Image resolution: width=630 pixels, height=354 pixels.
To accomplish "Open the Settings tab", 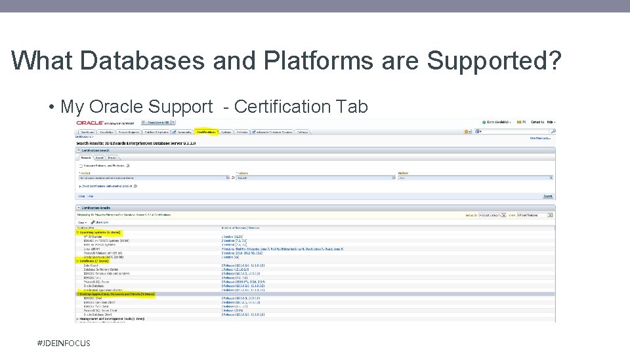I will [303, 132].
